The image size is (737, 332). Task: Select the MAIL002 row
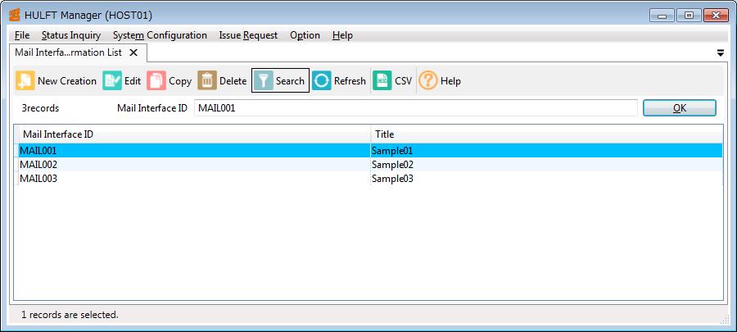pos(38,165)
